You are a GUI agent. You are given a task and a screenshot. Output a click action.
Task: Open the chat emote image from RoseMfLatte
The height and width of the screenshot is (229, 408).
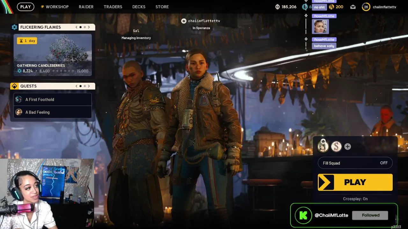320,27
